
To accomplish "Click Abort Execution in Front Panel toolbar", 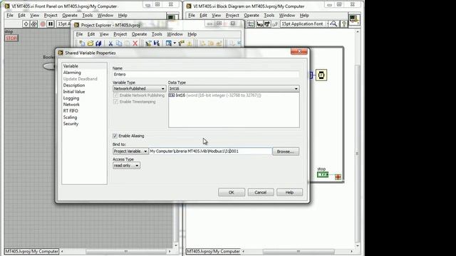I will point(43,23).
